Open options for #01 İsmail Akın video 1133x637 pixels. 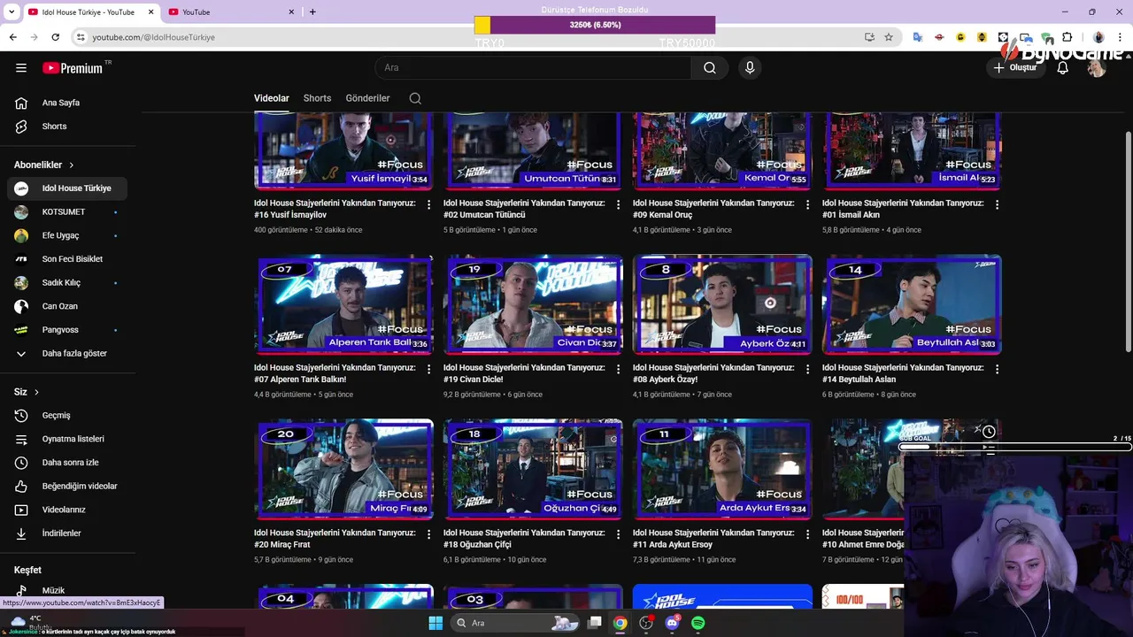pos(997,204)
